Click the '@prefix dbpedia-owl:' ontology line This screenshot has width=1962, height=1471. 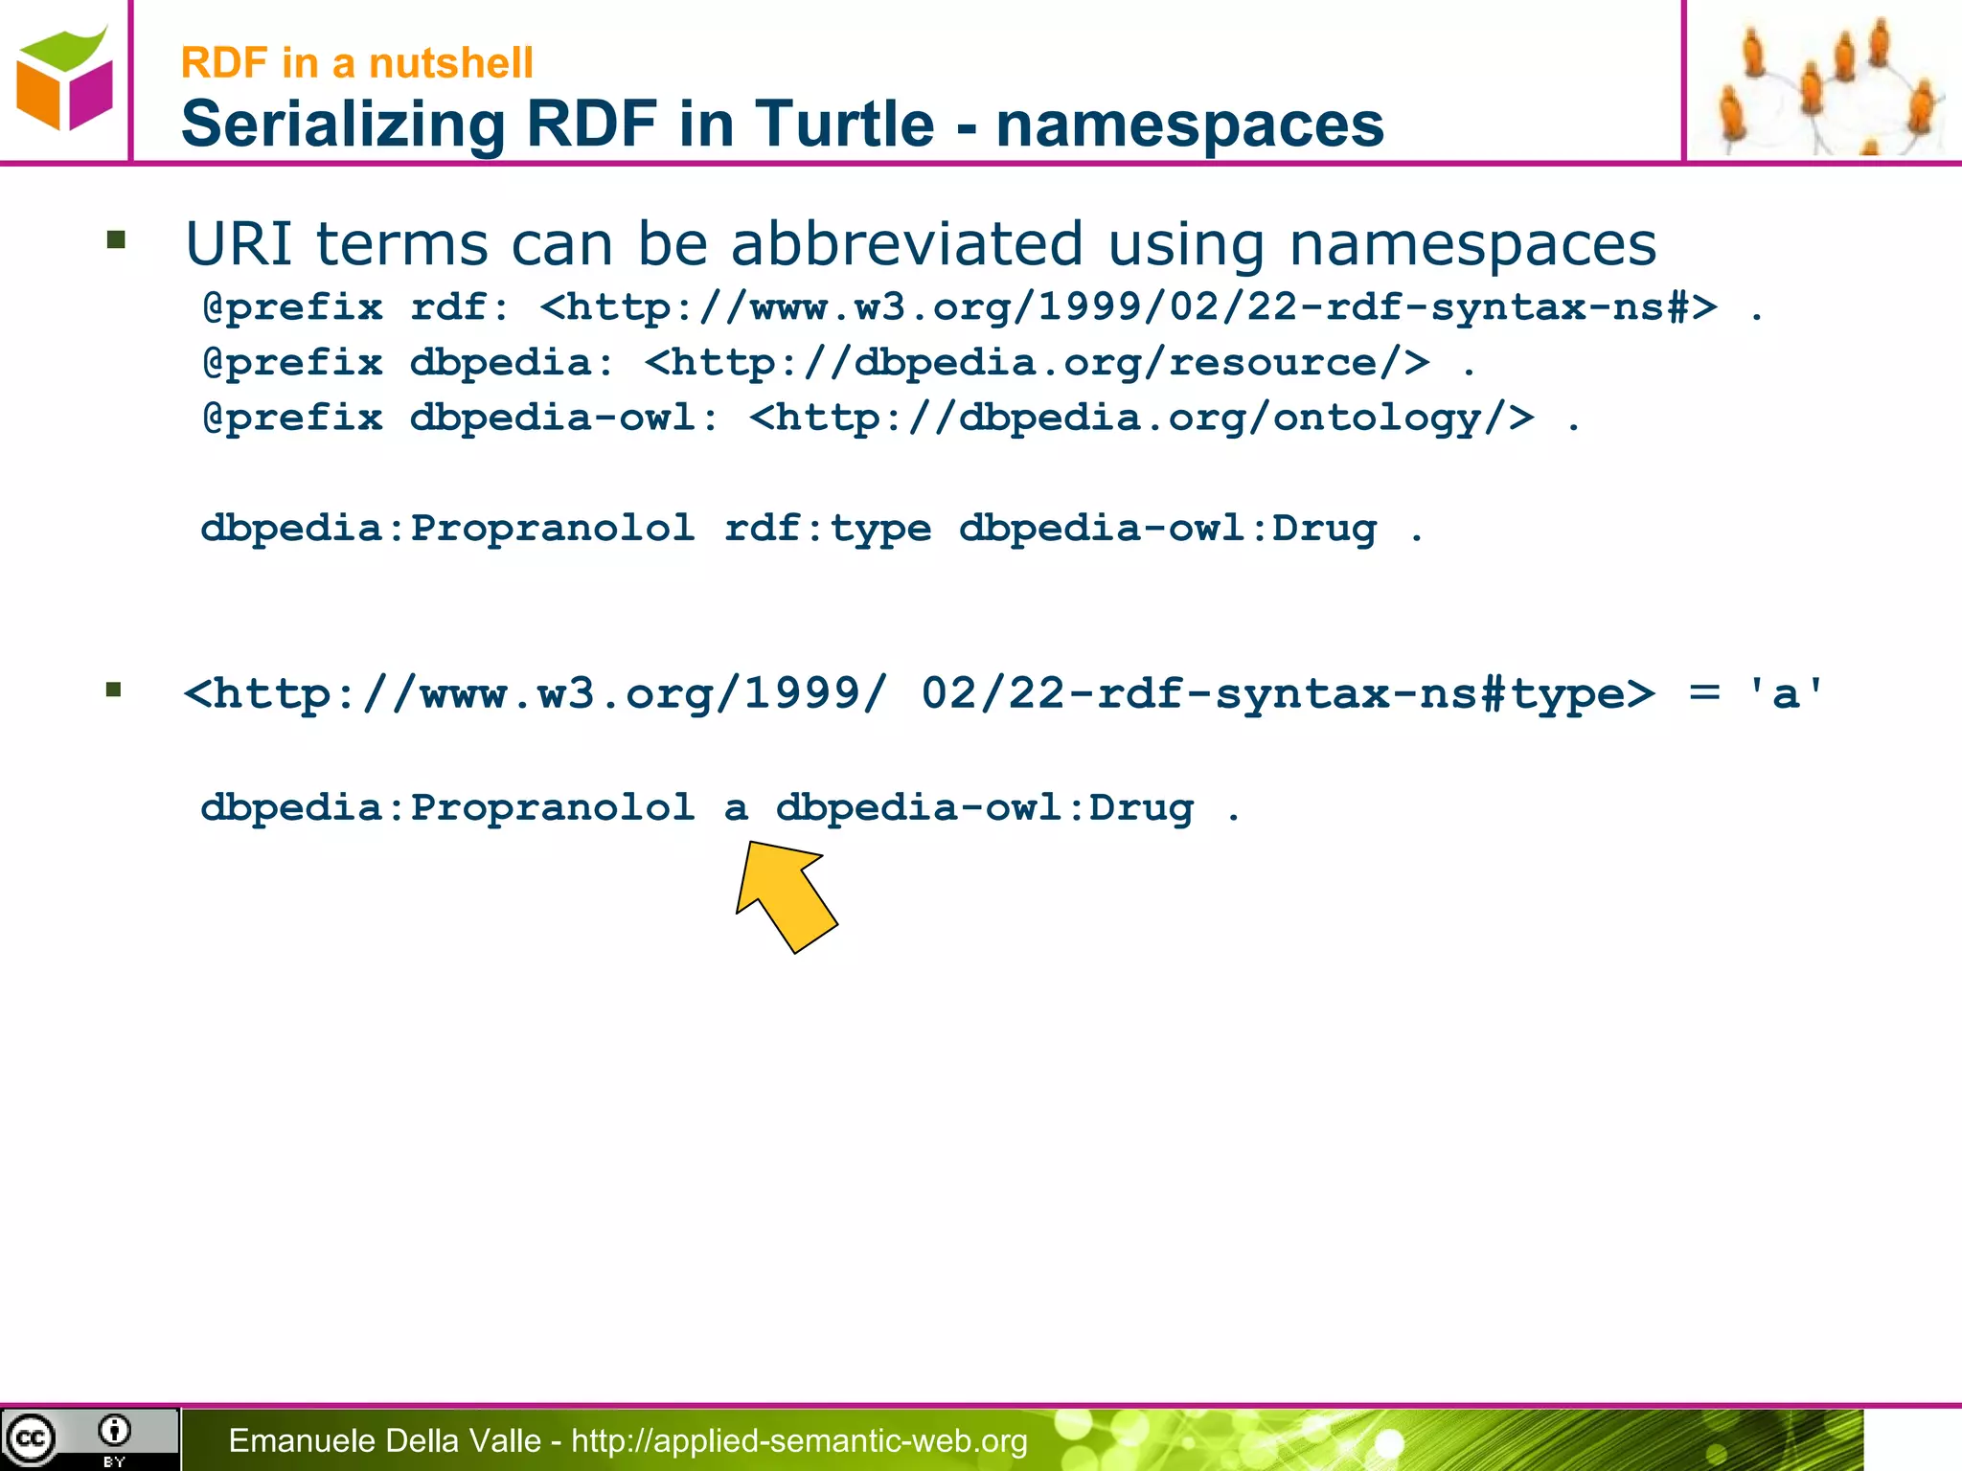[891, 419]
